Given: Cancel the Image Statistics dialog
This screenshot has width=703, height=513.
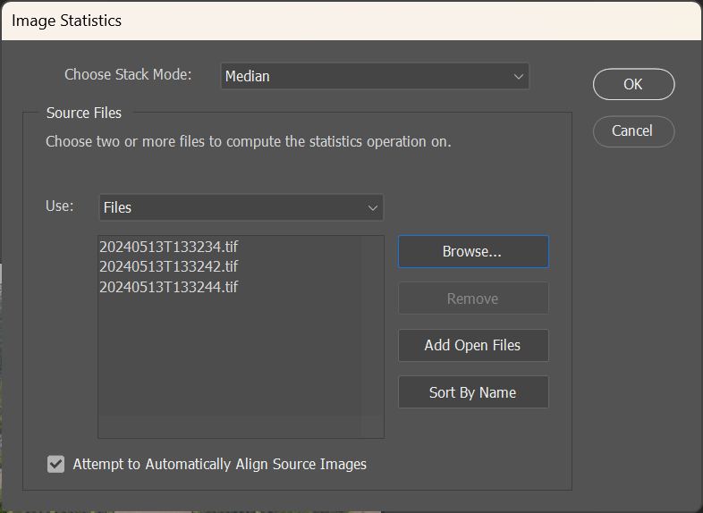Looking at the screenshot, I should tap(633, 131).
